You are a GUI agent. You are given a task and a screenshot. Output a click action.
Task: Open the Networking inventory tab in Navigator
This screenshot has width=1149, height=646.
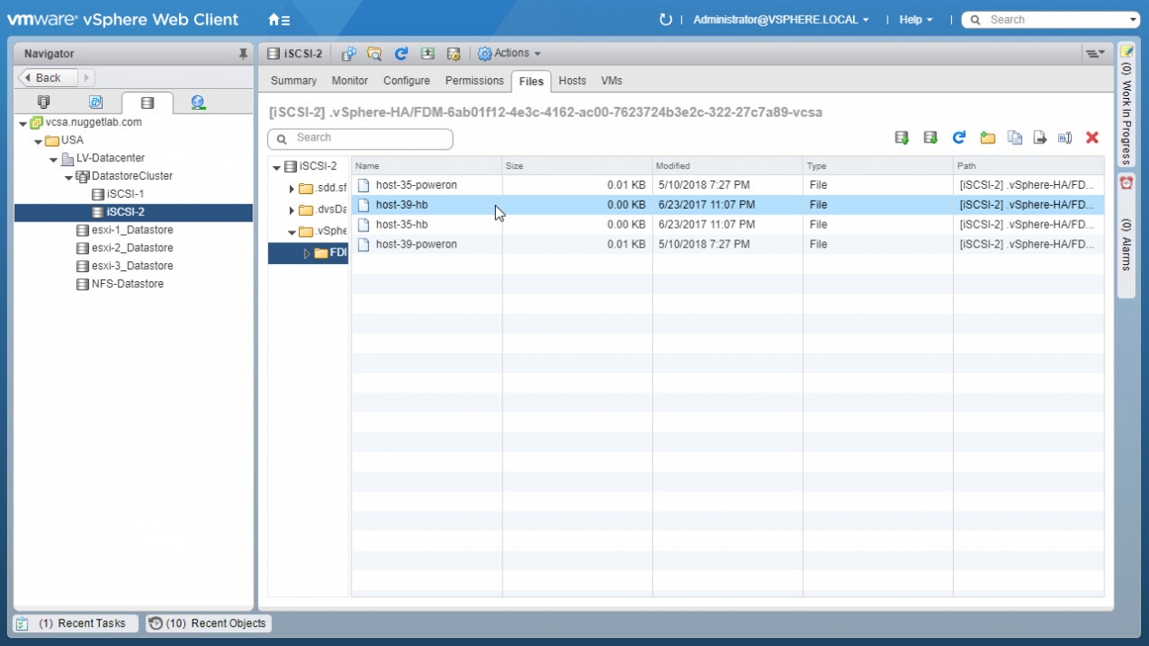click(x=198, y=103)
